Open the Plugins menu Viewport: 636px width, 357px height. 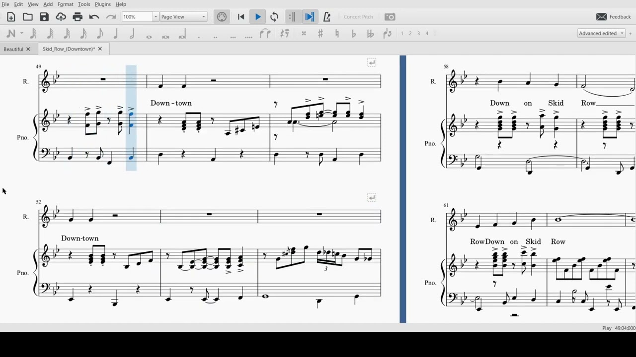103,4
